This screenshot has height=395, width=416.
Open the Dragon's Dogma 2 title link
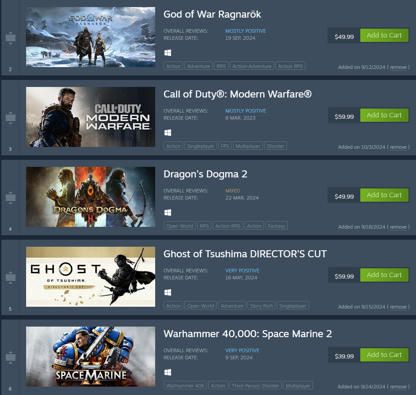pyautogui.click(x=205, y=174)
